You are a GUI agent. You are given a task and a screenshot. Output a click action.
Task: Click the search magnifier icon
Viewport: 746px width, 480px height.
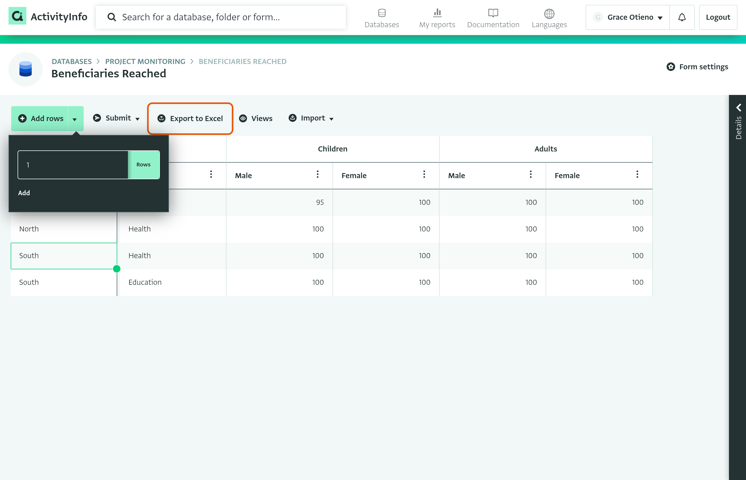111,17
